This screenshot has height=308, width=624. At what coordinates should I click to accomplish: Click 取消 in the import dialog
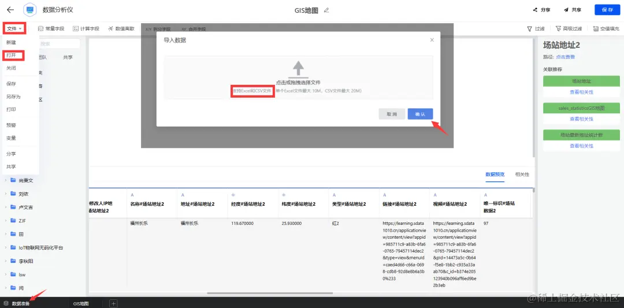tap(392, 114)
